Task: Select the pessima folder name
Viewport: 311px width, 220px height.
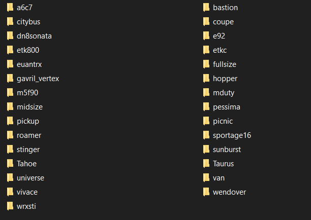Action: (227, 107)
